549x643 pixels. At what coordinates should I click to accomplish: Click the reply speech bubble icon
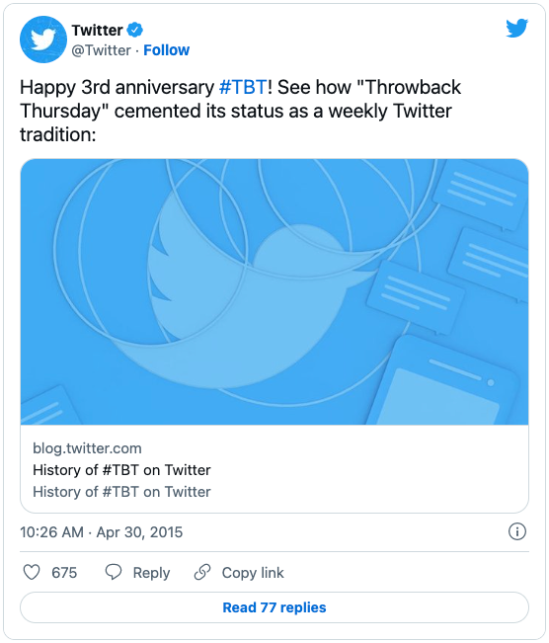[114, 572]
